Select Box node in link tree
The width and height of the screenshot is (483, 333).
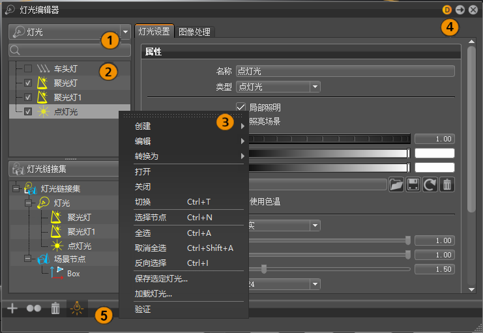click(x=73, y=274)
